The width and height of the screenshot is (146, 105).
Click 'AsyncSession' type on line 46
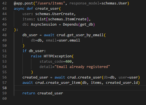coord(44,25)
